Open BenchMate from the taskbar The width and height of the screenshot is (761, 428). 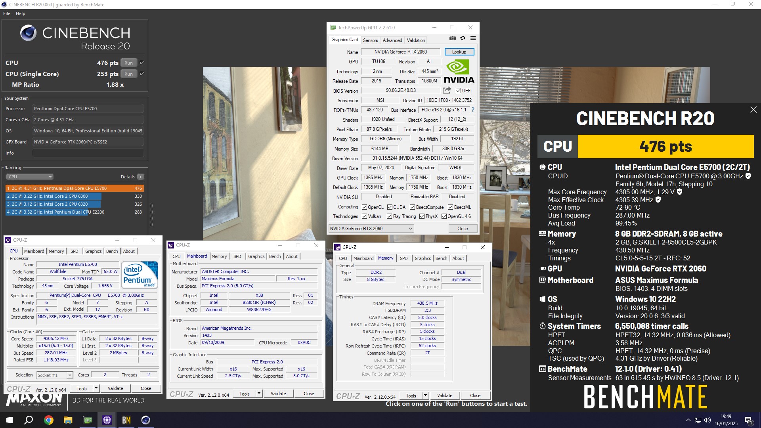pyautogui.click(x=126, y=420)
